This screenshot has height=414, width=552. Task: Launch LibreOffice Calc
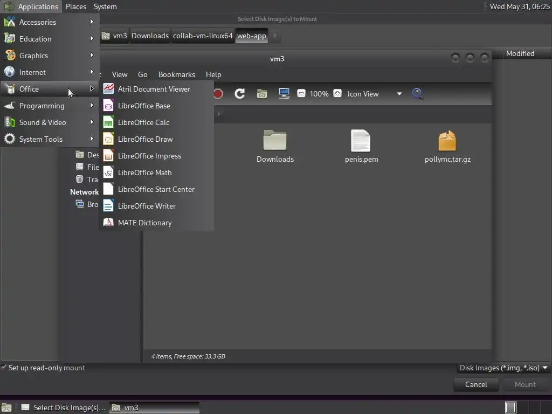(157, 122)
